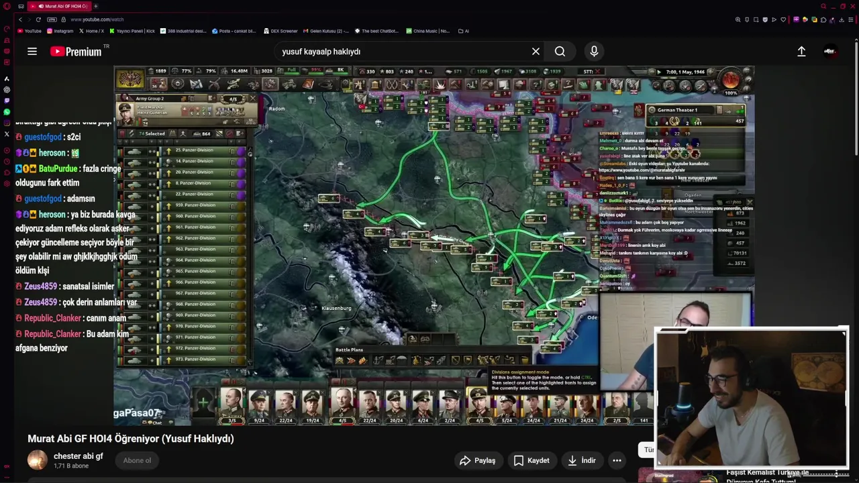Open the Gelen Kutusu Gmail bookmark
Screen dimensions: 859x483
pyautogui.click(x=326, y=31)
